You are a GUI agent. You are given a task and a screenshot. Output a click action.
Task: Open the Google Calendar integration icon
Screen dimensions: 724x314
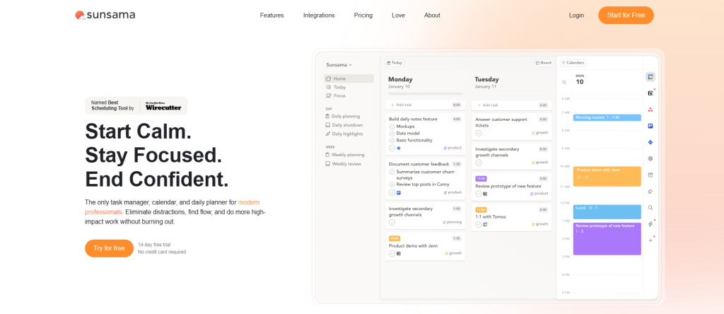[x=650, y=76]
